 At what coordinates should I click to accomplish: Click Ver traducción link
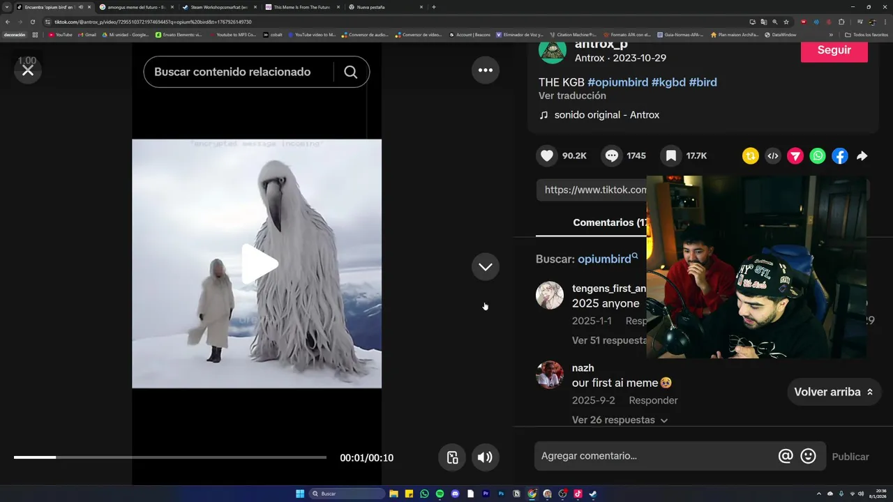(x=572, y=96)
